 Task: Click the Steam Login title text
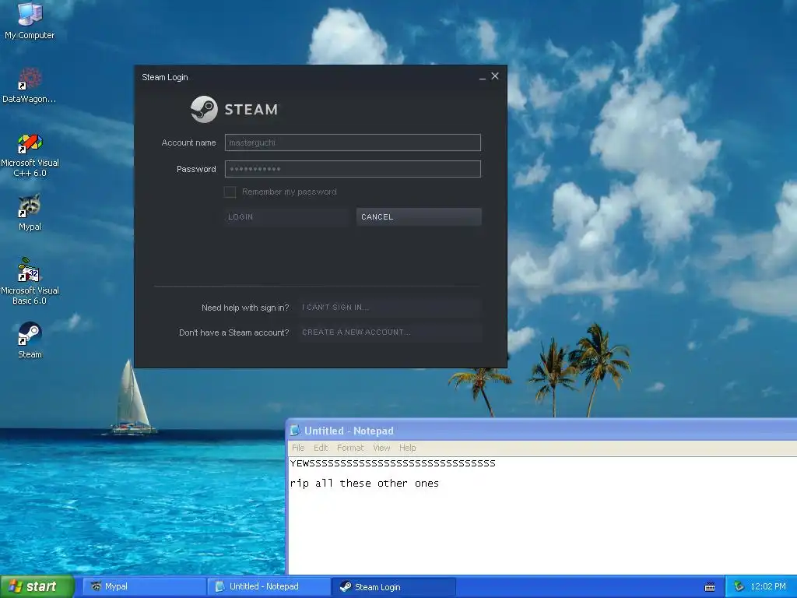pyautogui.click(x=165, y=77)
